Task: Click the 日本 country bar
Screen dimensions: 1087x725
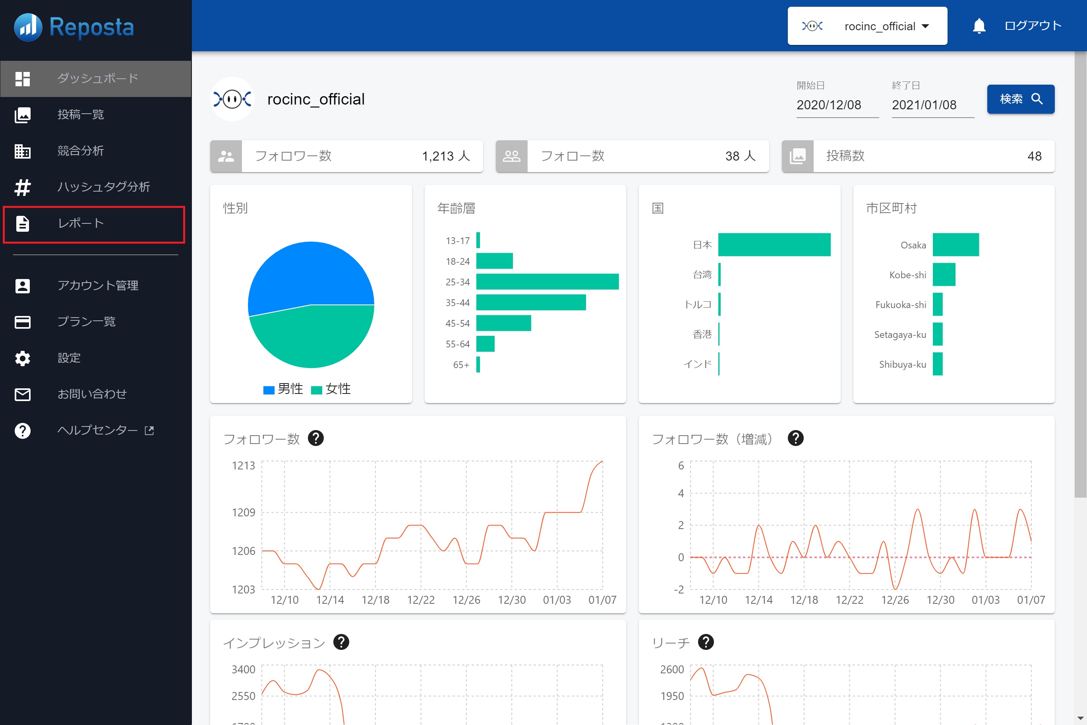Action: click(774, 244)
